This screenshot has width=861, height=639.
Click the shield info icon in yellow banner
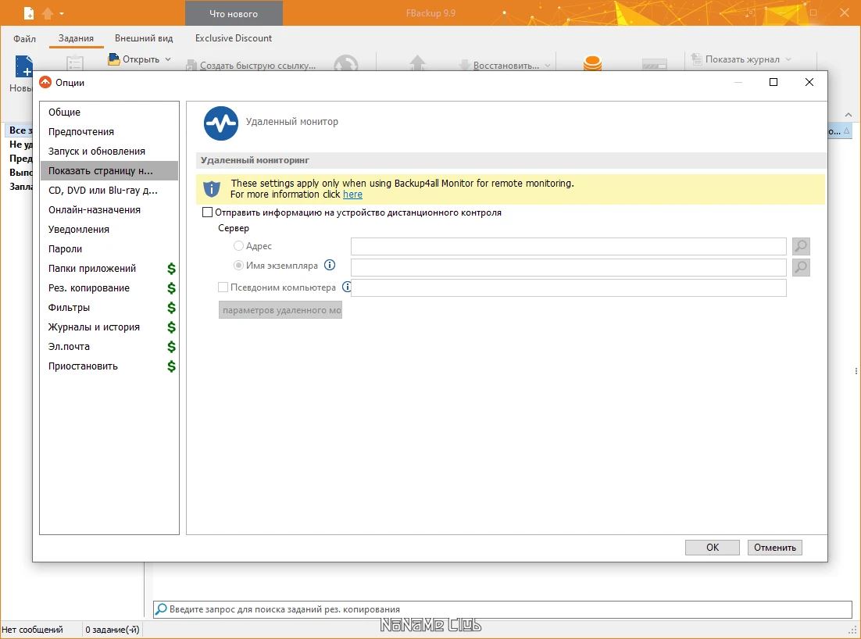[212, 189]
